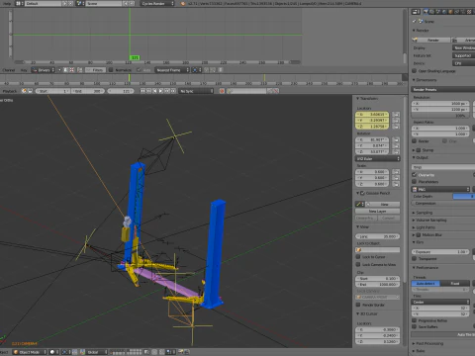Open the Object properties tab icon
Viewport: 475px width, 356px height.
(x=451, y=12)
